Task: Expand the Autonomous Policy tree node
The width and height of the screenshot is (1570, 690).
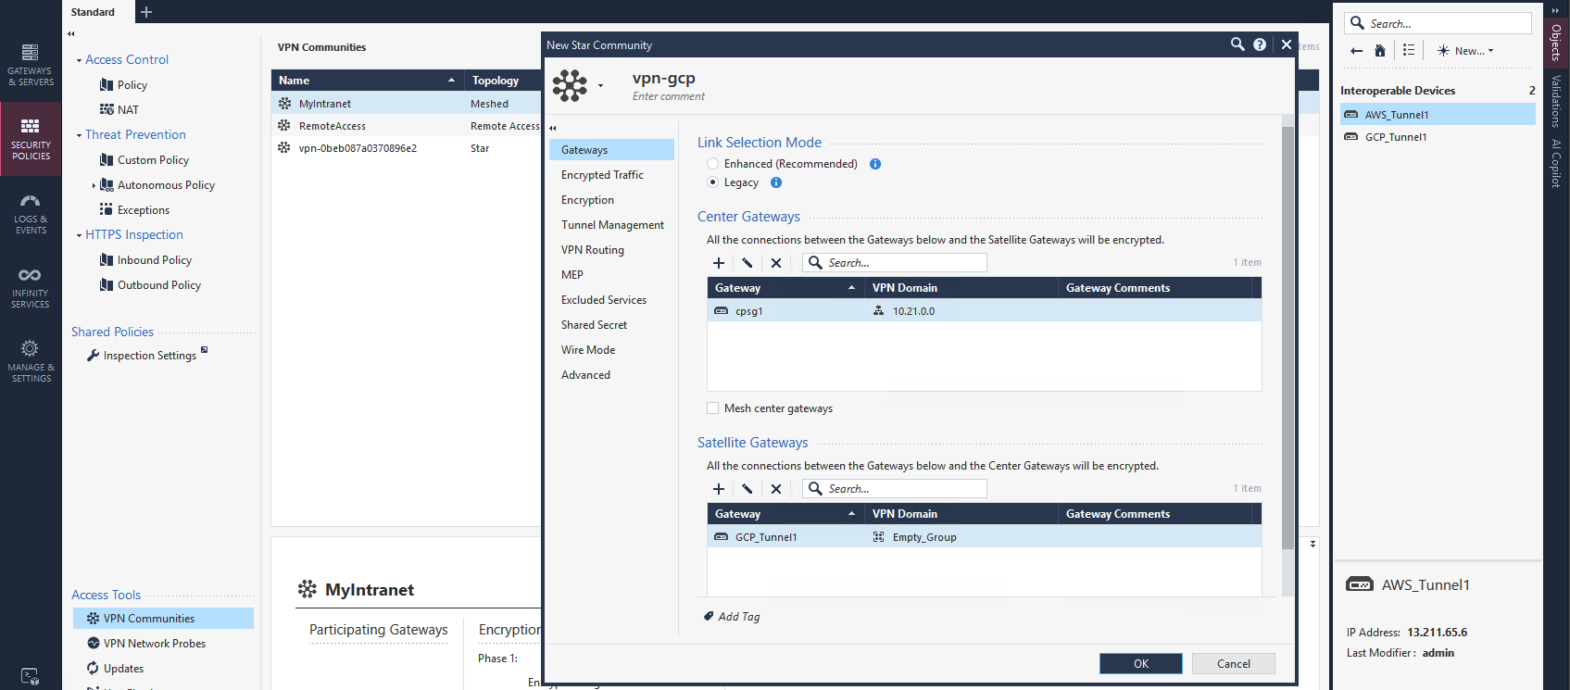Action: [x=94, y=185]
